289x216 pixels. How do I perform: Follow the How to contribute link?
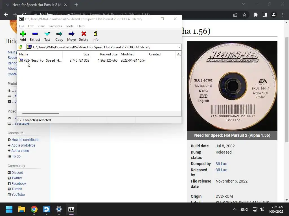point(25,139)
